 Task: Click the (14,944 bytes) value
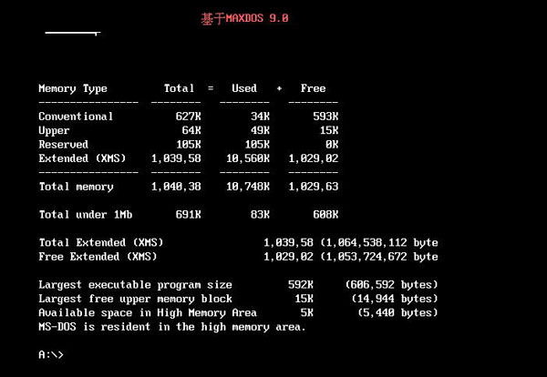(x=395, y=299)
